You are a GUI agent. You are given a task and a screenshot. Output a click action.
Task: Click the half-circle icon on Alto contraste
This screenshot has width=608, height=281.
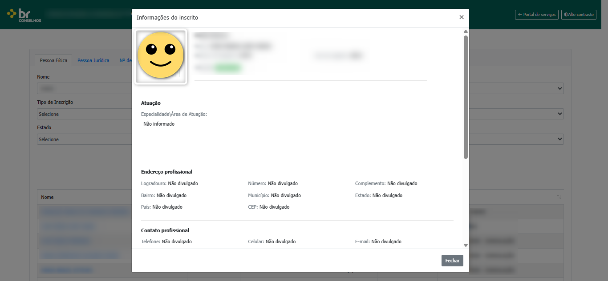pyautogui.click(x=566, y=15)
